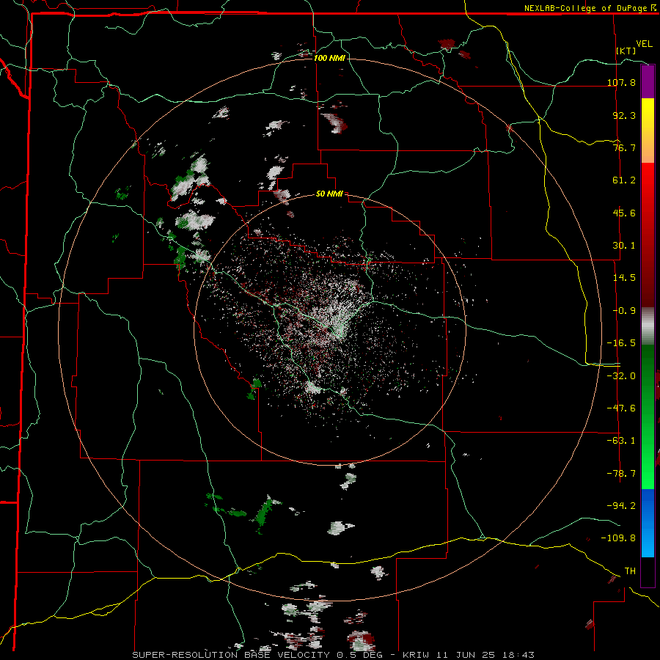Click the 100 NMI range ring label
The image size is (660, 660).
[x=329, y=58]
